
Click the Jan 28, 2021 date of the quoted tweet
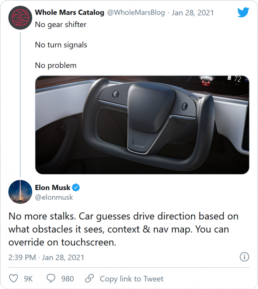pyautogui.click(x=193, y=13)
